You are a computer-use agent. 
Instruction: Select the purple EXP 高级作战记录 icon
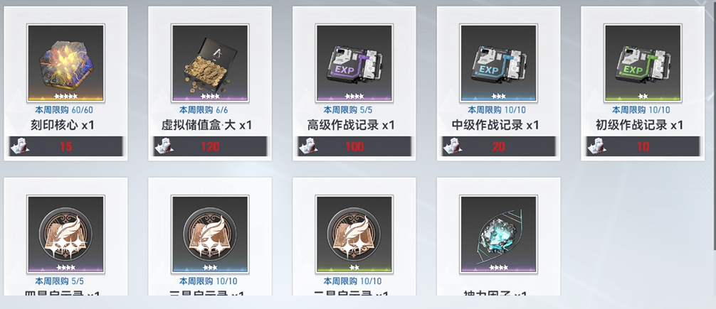(354, 63)
